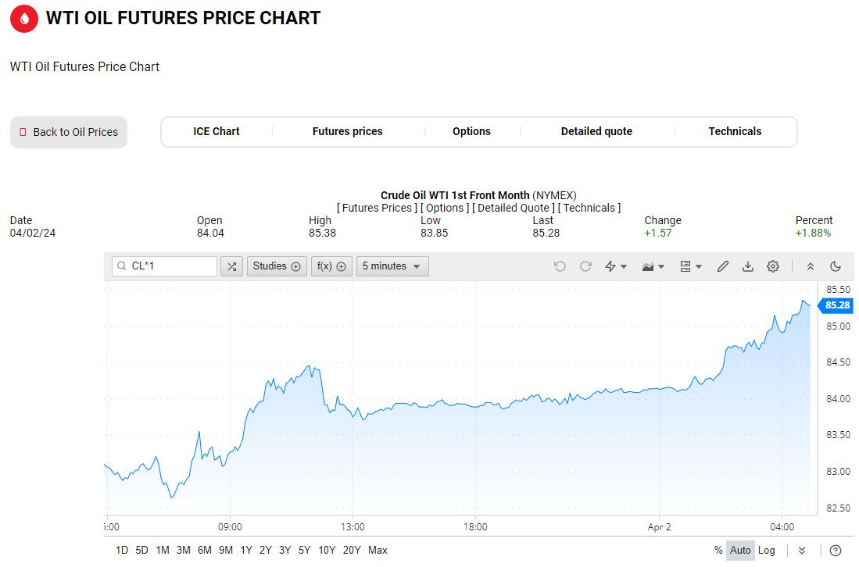Click the redo arrow in chart toolbar
This screenshot has height=567, width=859.
585,266
